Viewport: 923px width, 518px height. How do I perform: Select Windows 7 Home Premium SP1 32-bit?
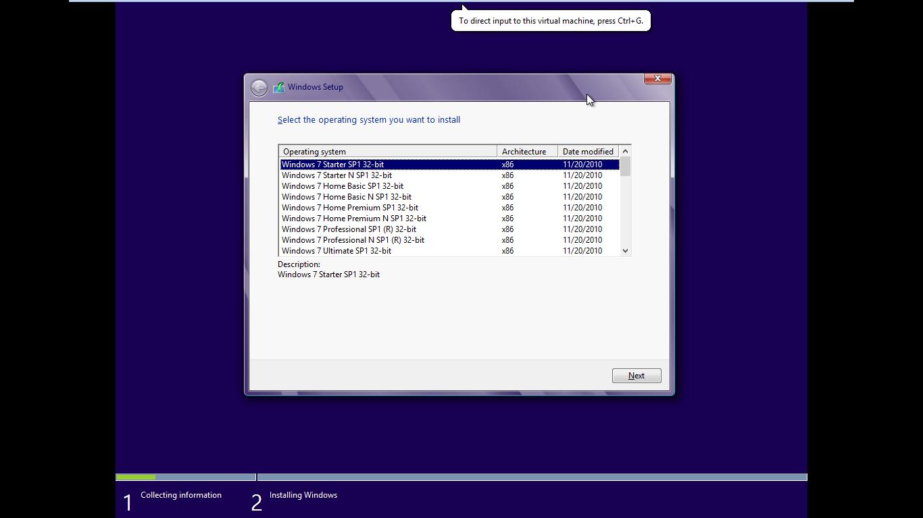pyautogui.click(x=449, y=208)
